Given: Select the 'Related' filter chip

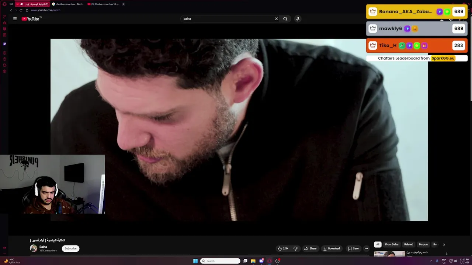Looking at the screenshot, I should [409, 244].
